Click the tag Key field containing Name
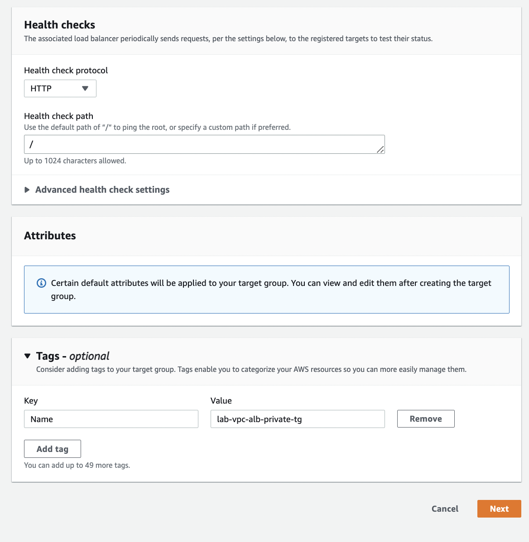Screen dimensions: 529x542 pos(111,419)
